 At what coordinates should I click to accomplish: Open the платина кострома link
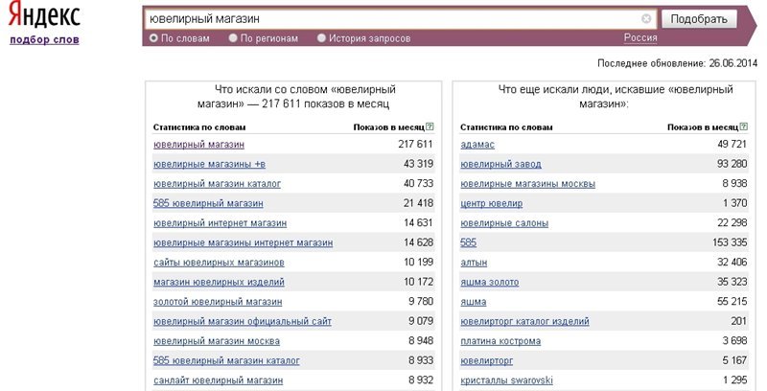[x=500, y=341]
